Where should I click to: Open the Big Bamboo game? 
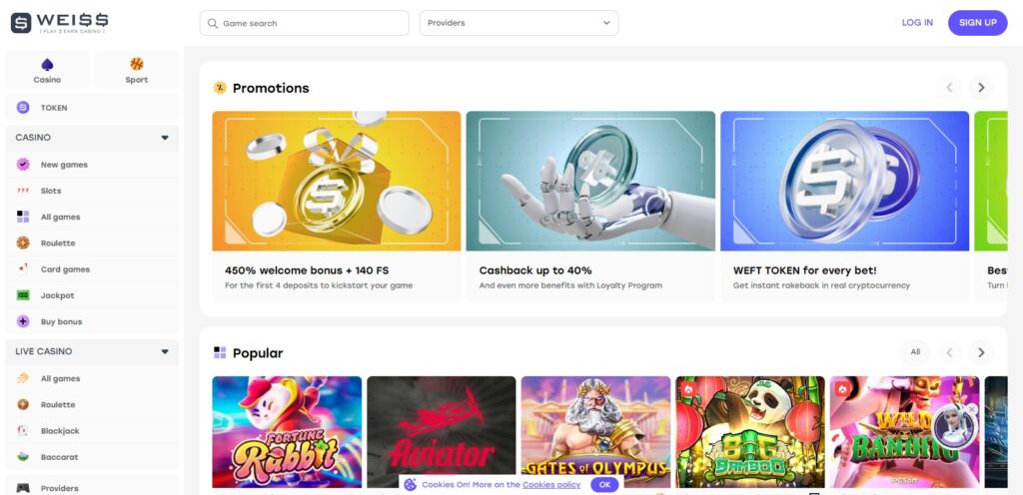point(750,432)
